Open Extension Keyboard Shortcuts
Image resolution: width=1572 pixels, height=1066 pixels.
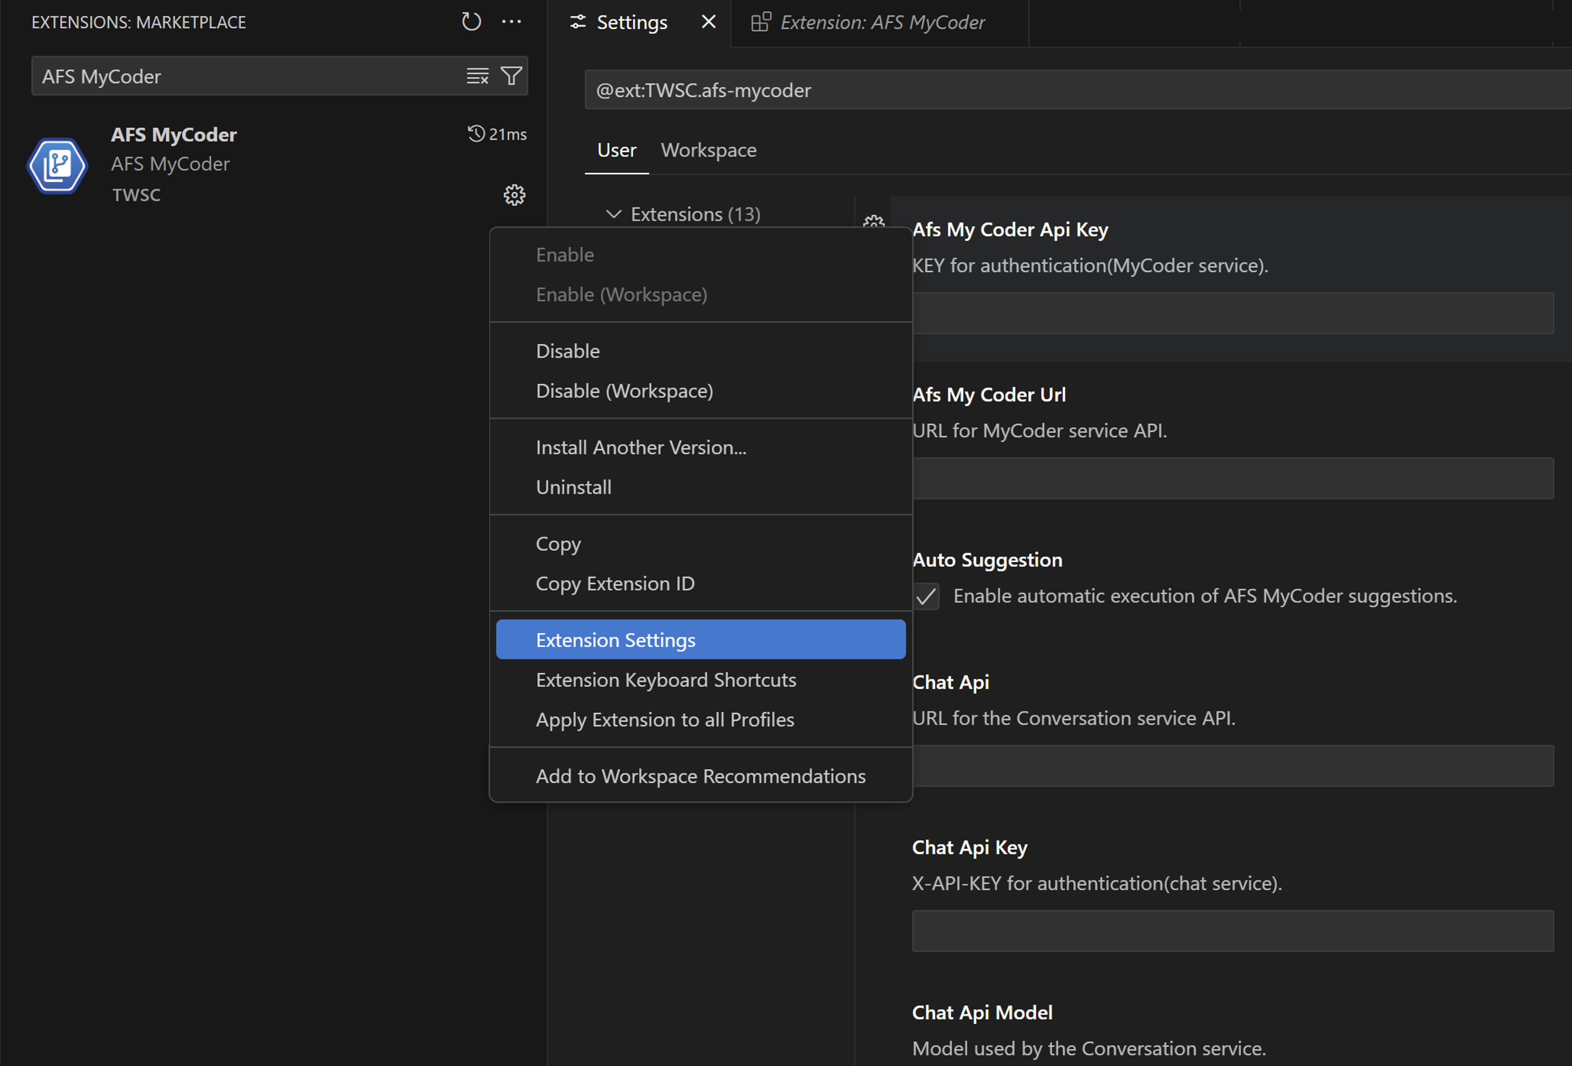pos(701,680)
